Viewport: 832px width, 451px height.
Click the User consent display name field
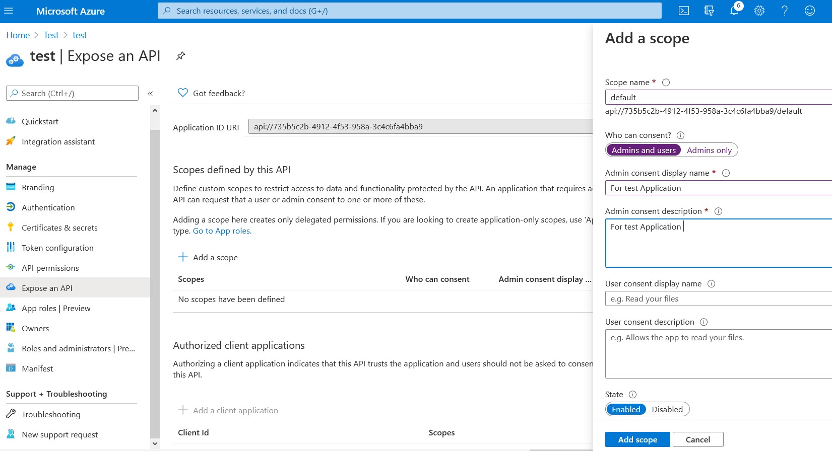pyautogui.click(x=718, y=299)
